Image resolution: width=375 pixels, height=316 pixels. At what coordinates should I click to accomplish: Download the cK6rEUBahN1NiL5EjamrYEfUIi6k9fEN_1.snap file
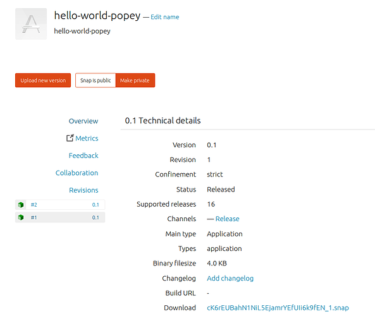tap(278, 308)
